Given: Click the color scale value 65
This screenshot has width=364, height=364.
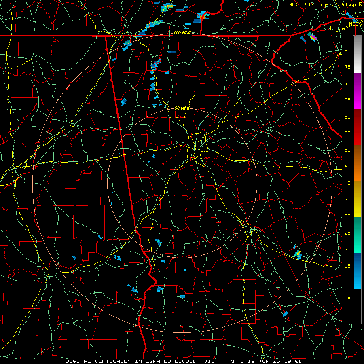Looking at the screenshot, I should point(347,100).
